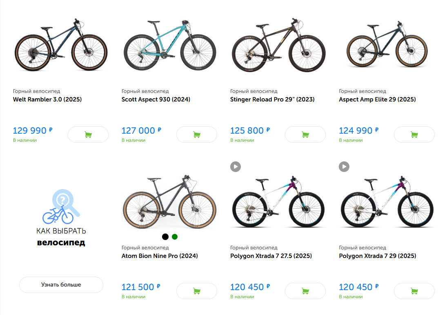Add Polygon Xtrada 7 29 to cart

pos(414,291)
